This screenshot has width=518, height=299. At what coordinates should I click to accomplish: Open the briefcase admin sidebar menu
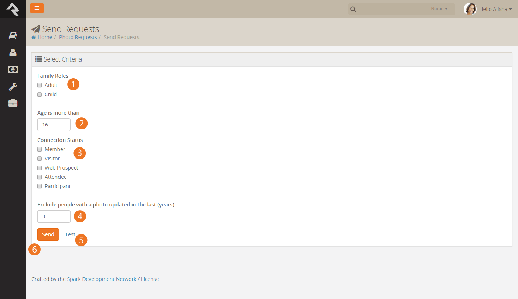tap(13, 103)
